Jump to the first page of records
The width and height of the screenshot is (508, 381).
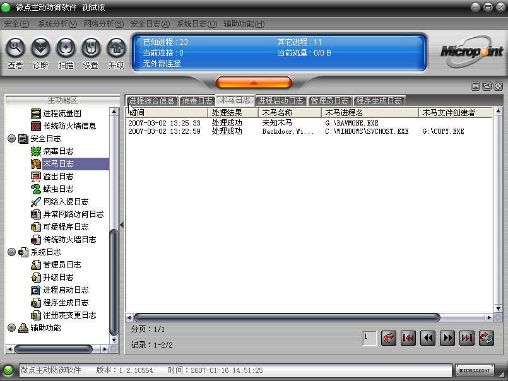pyautogui.click(x=408, y=338)
